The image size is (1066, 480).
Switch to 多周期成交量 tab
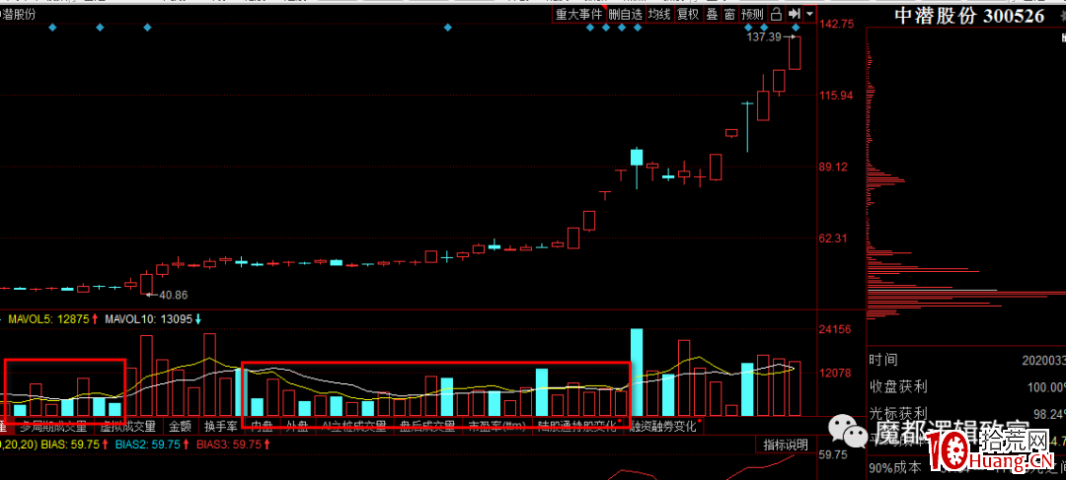(x=53, y=427)
